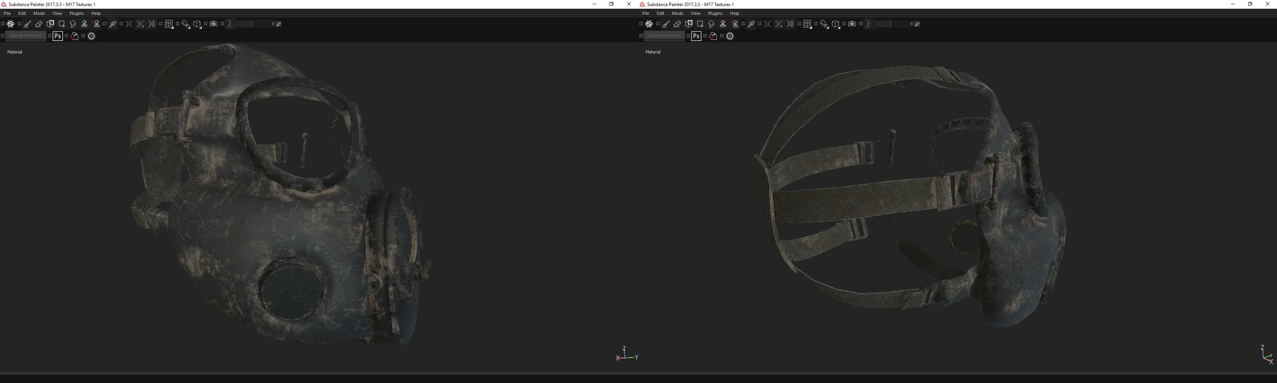Image resolution: width=1277 pixels, height=383 pixels.
Task: Open the View menu in right window
Action: (696, 13)
